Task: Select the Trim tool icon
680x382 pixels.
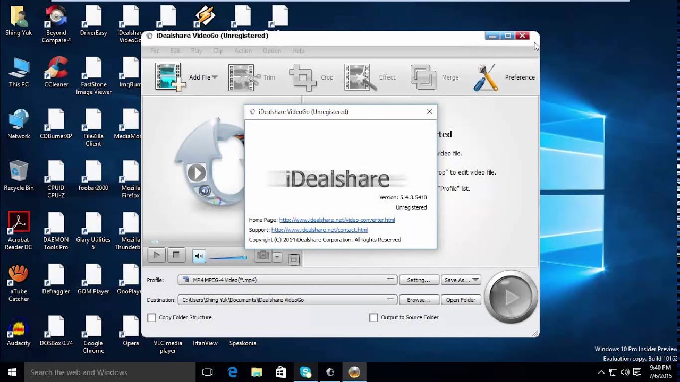Action: 244,77
